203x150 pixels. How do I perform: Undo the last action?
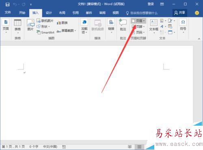tap(15, 4)
